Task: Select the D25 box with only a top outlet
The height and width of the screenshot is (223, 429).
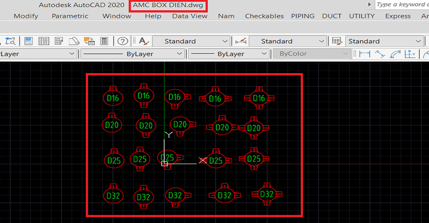Action: pyautogui.click(x=114, y=158)
